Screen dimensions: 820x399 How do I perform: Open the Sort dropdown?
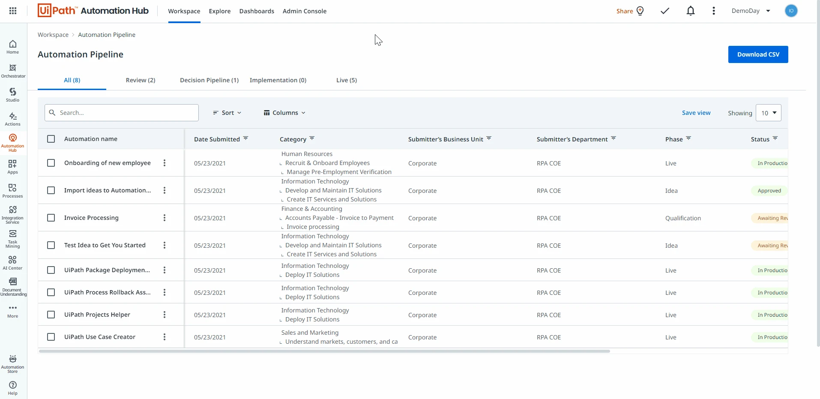coord(227,113)
